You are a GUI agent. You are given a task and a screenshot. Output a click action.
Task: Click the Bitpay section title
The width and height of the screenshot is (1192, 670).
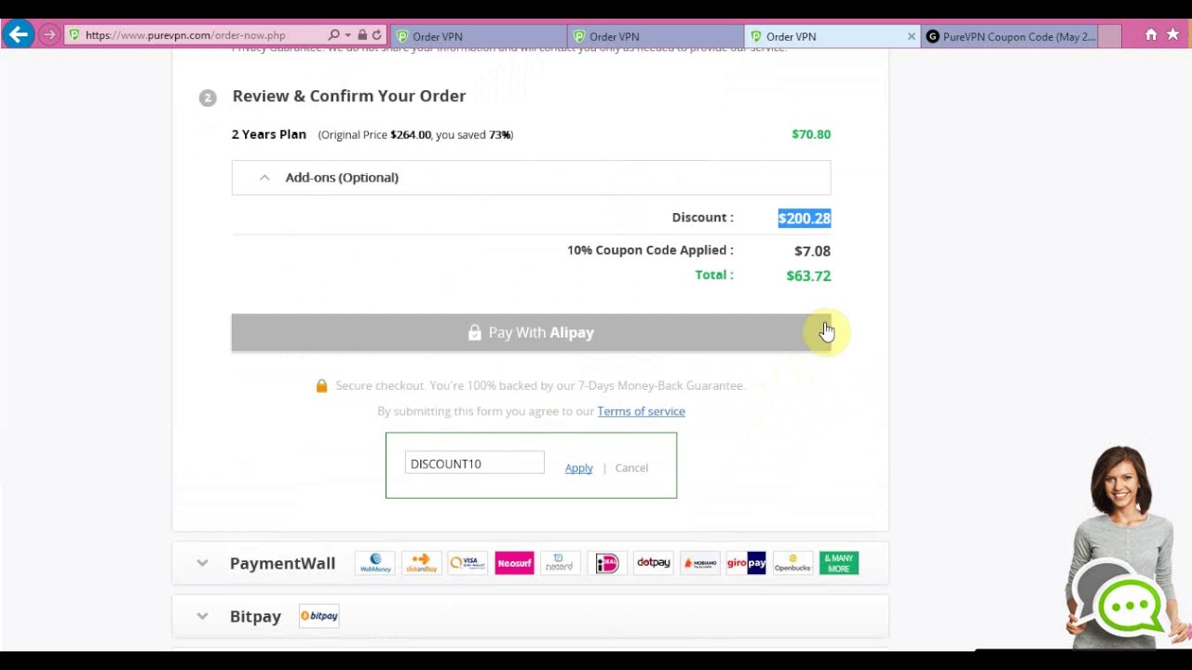(255, 616)
